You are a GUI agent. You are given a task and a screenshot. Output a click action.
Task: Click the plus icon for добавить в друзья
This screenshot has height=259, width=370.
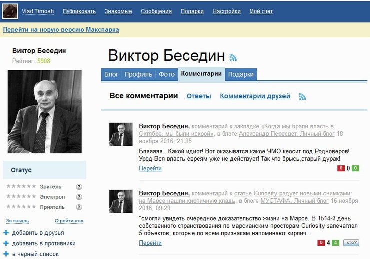[6, 233]
